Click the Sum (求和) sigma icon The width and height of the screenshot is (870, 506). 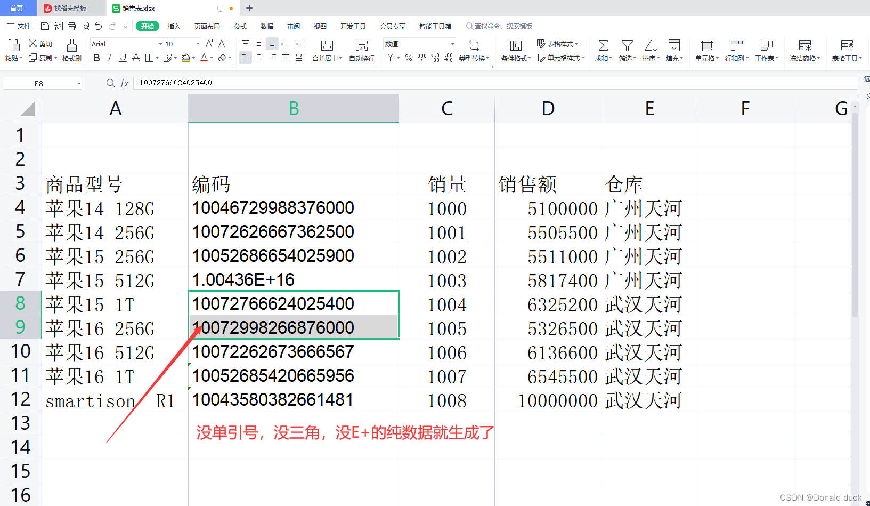click(603, 45)
